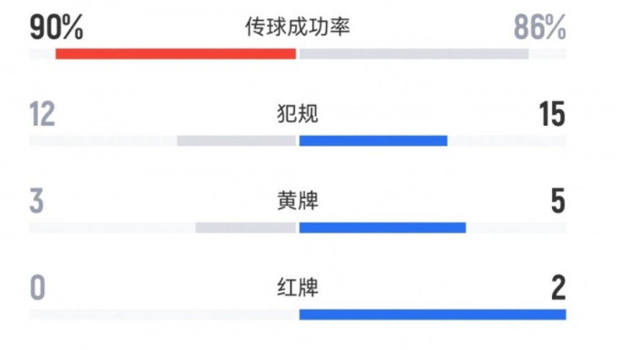Screen dimensions: 617x350
Task: Select the left fouls value 12
Action: tap(42, 114)
